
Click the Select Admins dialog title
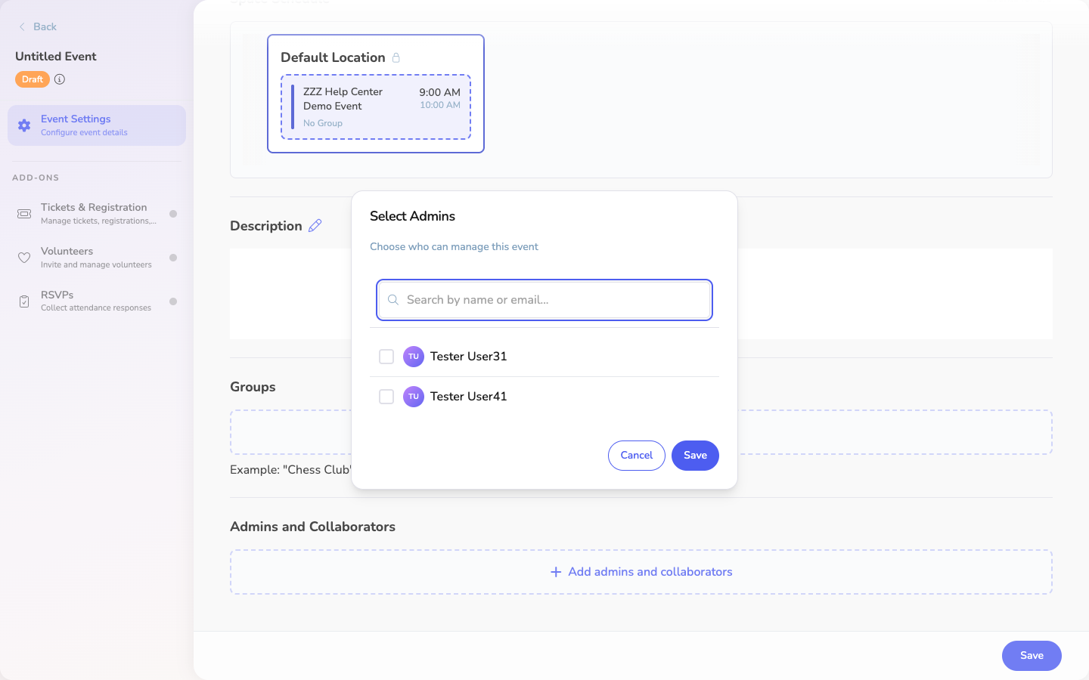(412, 216)
